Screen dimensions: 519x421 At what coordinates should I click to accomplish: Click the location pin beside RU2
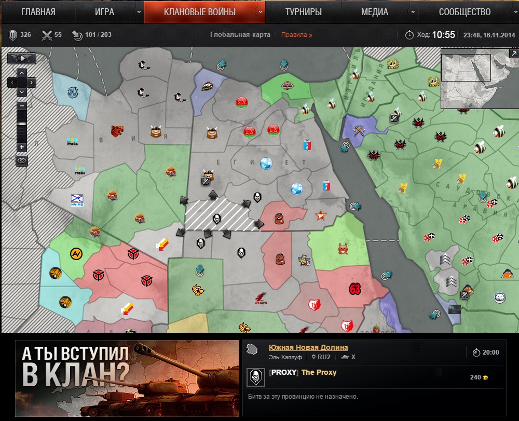click(314, 357)
